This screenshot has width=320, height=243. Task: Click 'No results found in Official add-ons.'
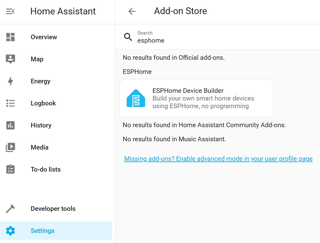point(174,58)
